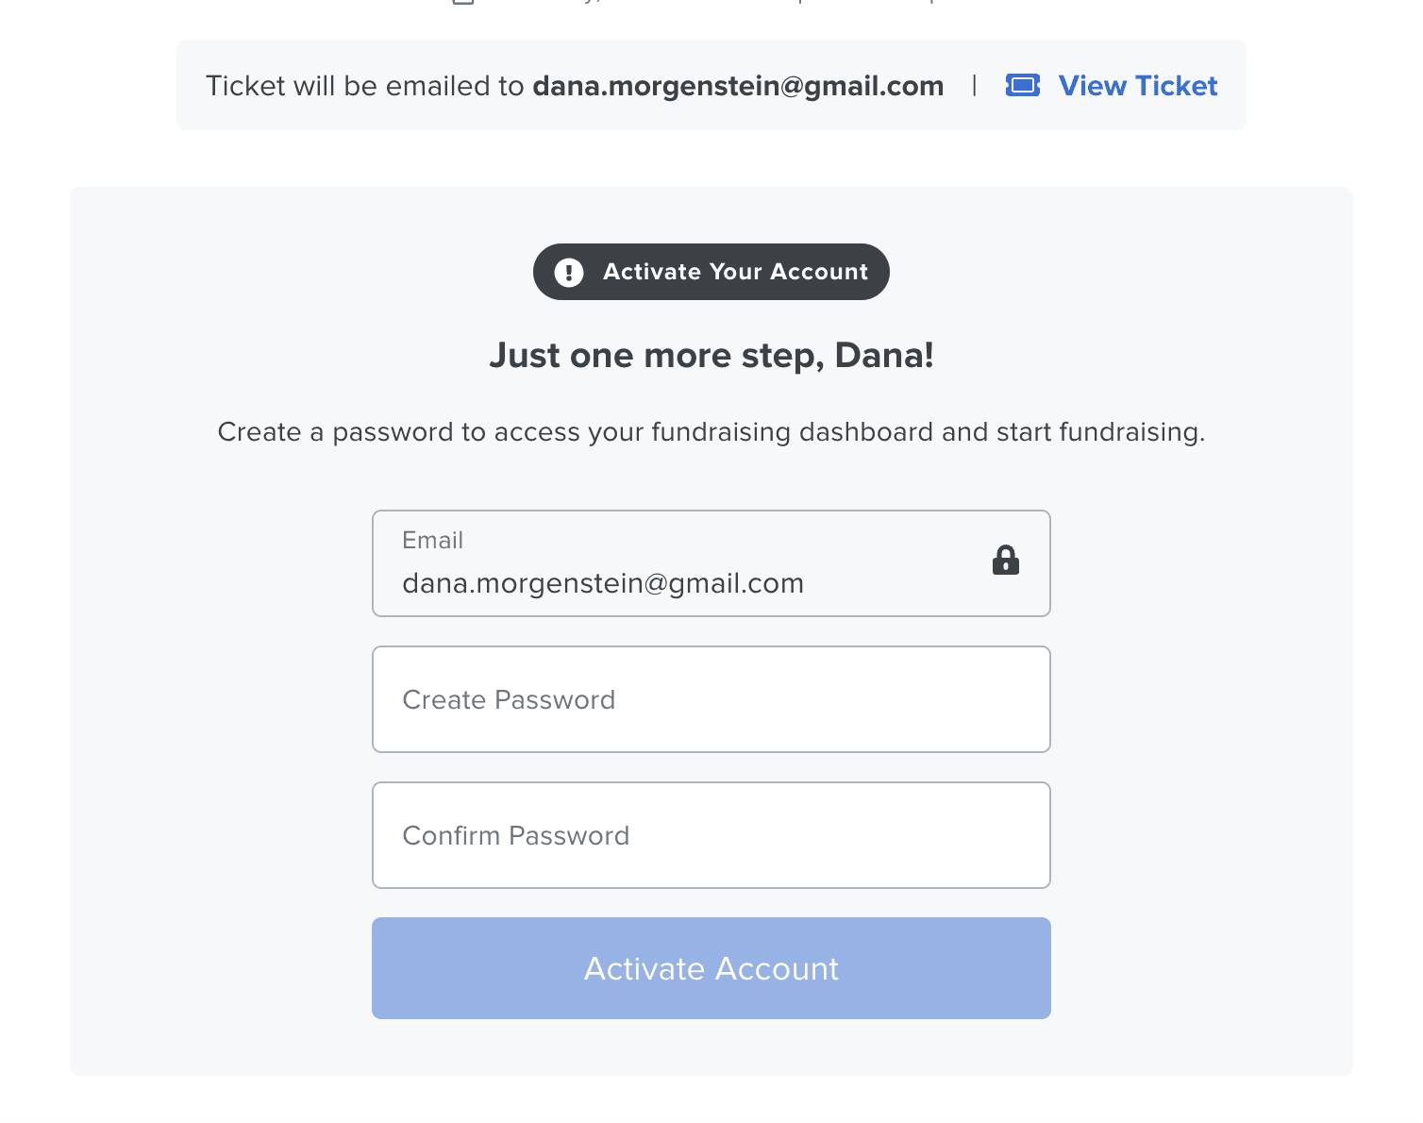Click the Activate Your Account badge label
Image resolution: width=1423 pixels, height=1123 pixels.
735,272
